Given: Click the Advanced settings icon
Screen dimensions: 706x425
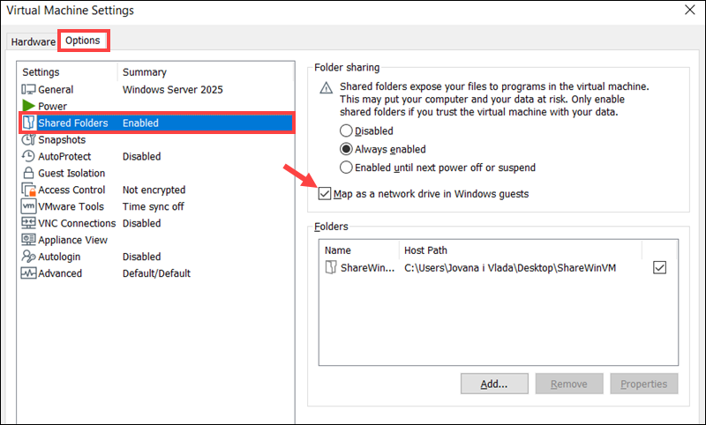Looking at the screenshot, I should coord(28,273).
